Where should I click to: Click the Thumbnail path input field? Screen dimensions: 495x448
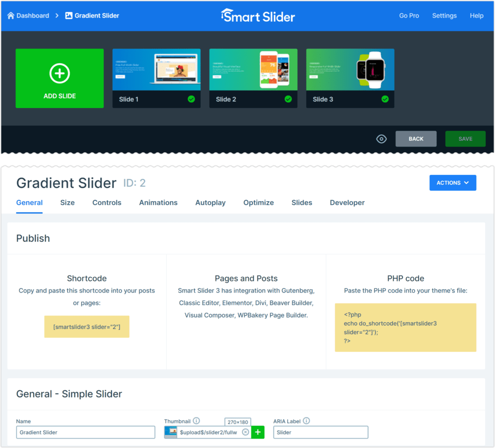coord(209,432)
